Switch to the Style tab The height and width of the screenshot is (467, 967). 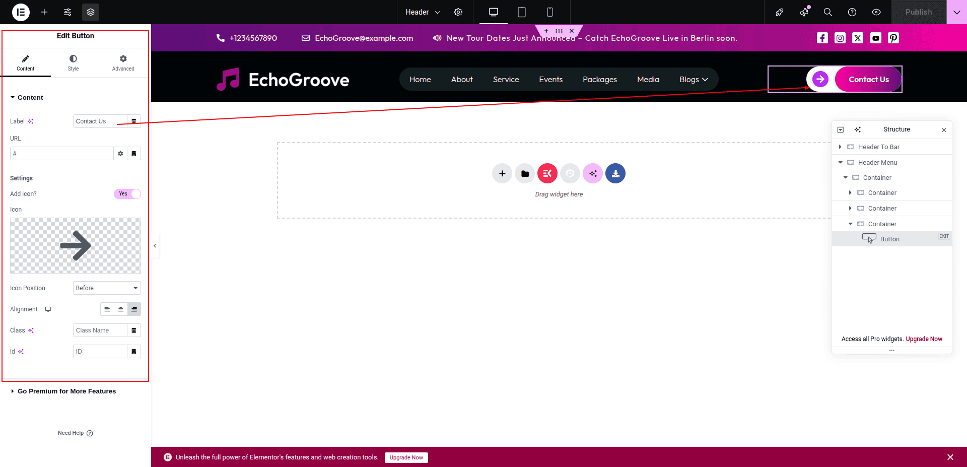tap(74, 63)
